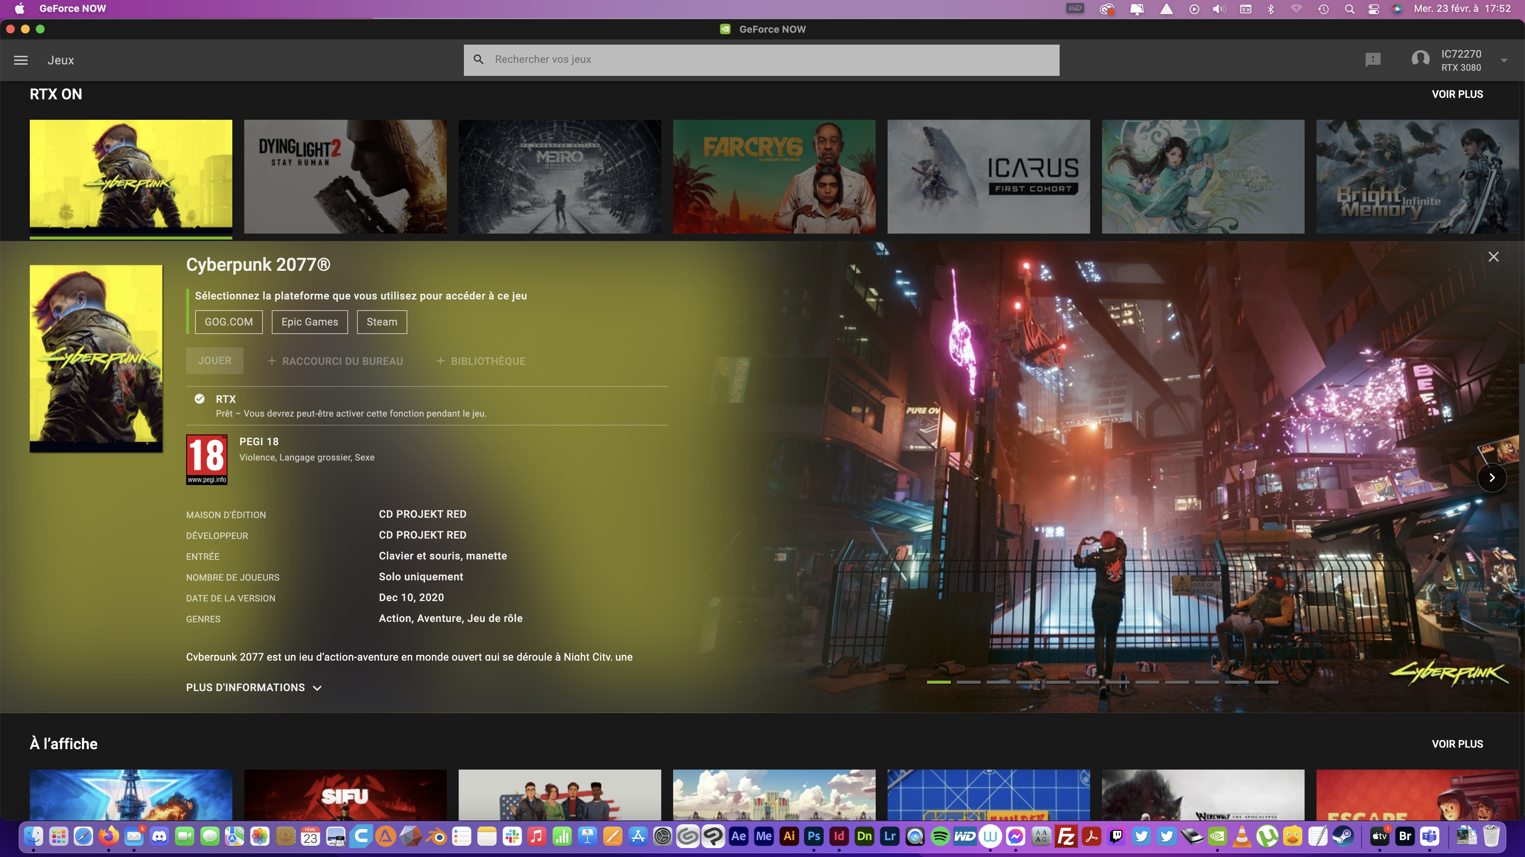Select Epic Games as platform
The image size is (1525, 857).
(310, 322)
